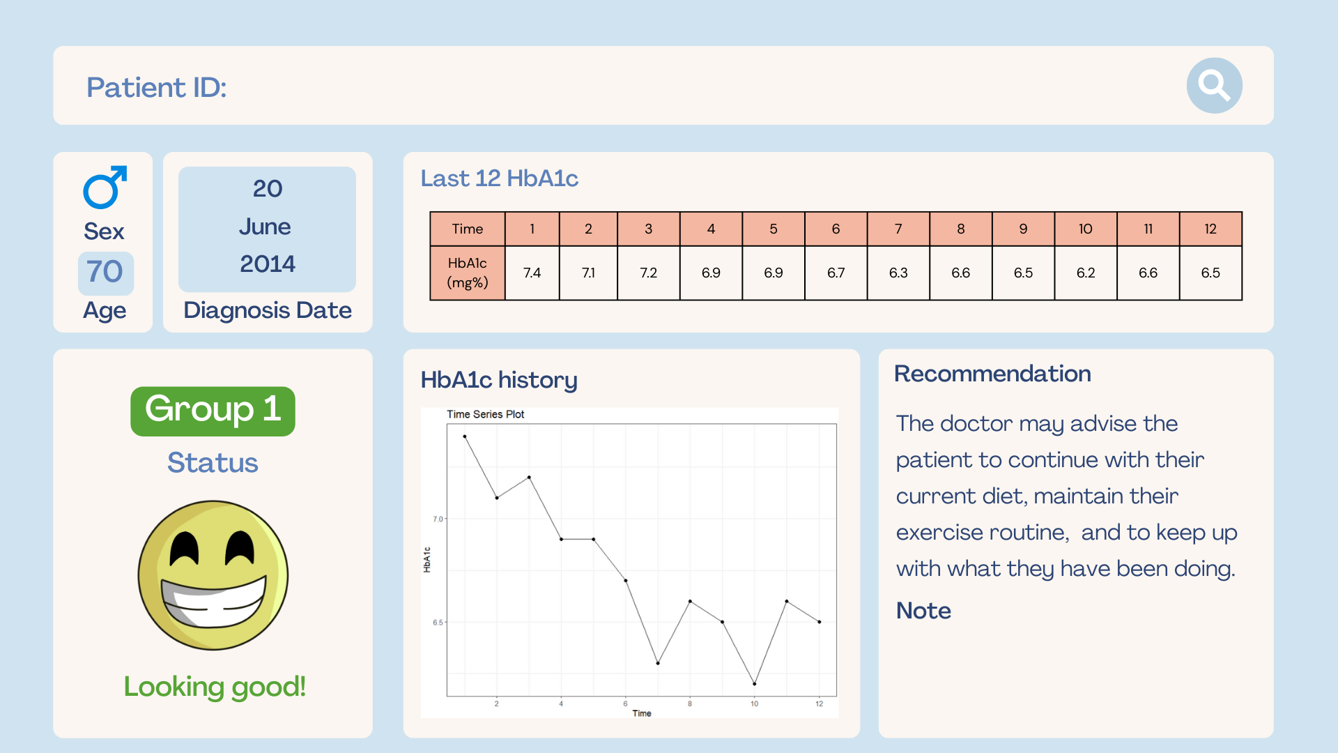Select the green Group 1 badge
Image resolution: width=1338 pixels, height=753 pixels.
pos(213,411)
